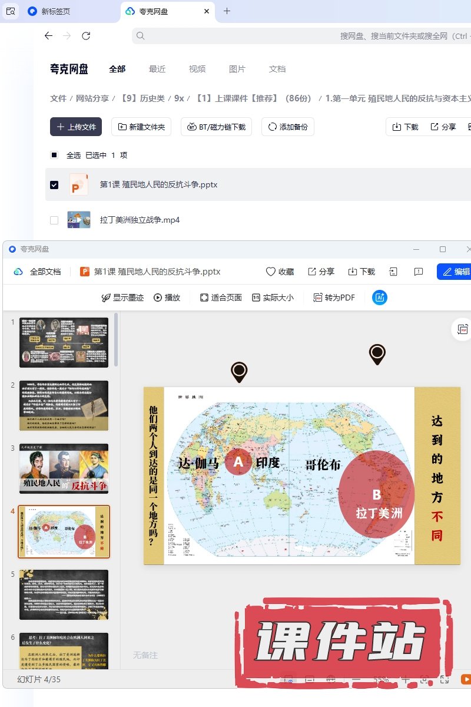471x707 pixels.
Task: Uncheck the 第1课 殖民地人民的反抗斗争.pptx checkbox
Action: (54, 185)
